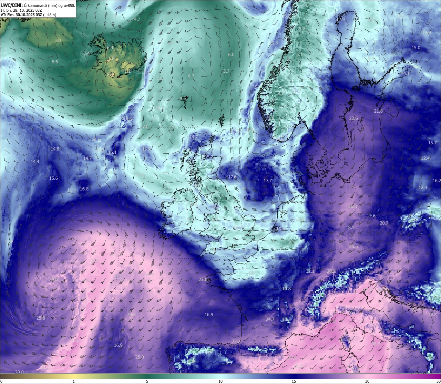Click the 25.5 value label

[353, 247]
